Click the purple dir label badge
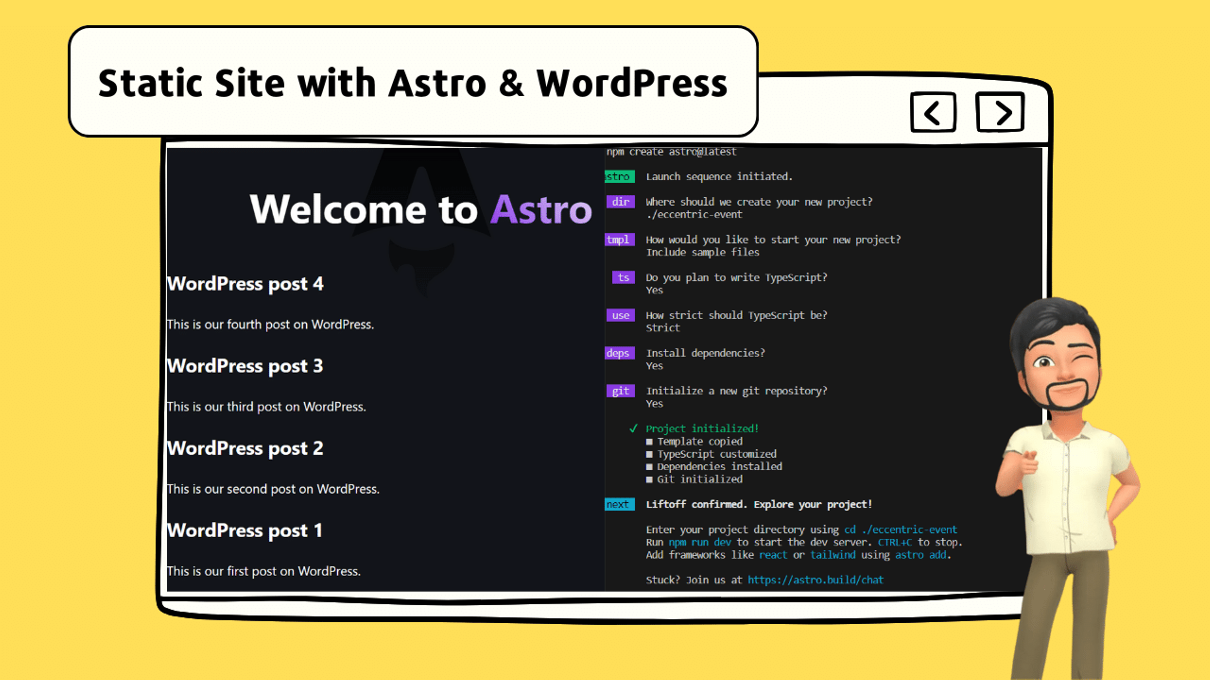Viewport: 1210px width, 680px height. click(x=620, y=202)
